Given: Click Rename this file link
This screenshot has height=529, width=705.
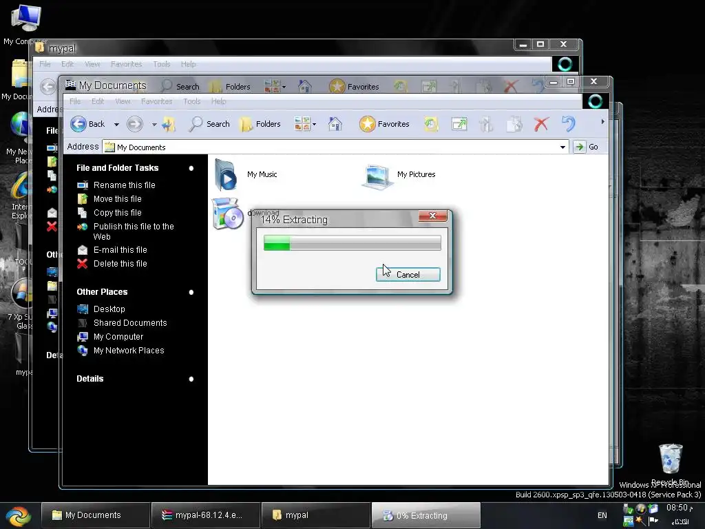Looking at the screenshot, I should (124, 185).
